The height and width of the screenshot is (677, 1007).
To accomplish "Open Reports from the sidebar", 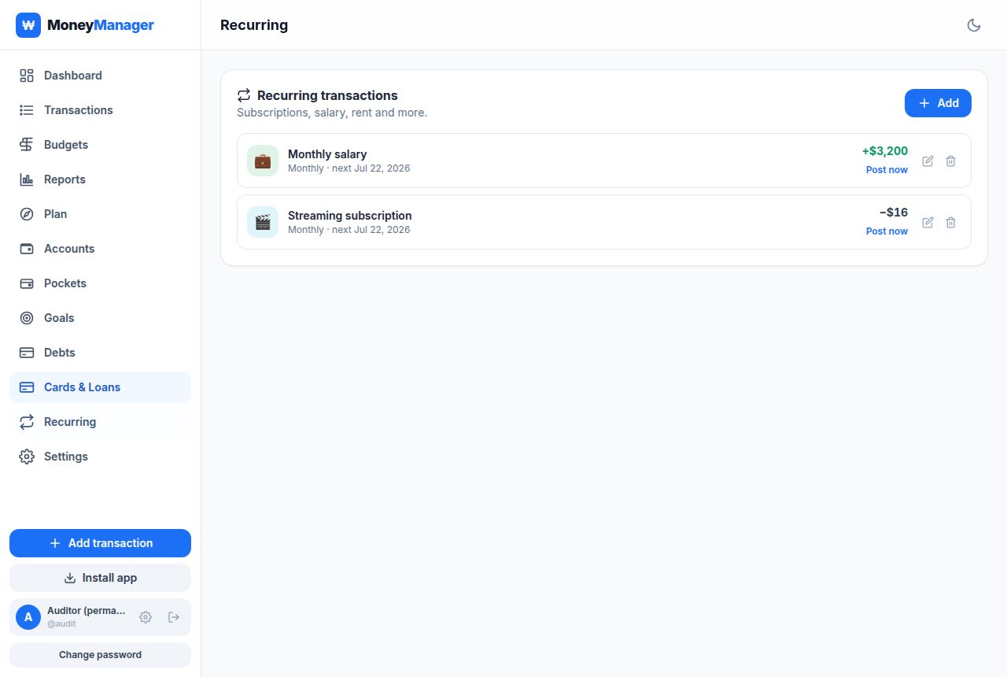I will point(100,179).
